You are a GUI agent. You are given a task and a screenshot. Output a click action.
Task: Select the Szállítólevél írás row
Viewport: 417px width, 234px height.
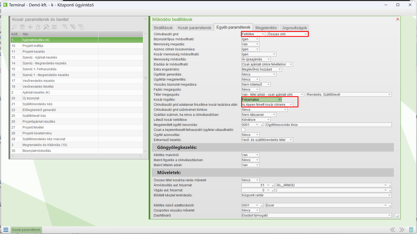coord(77,116)
